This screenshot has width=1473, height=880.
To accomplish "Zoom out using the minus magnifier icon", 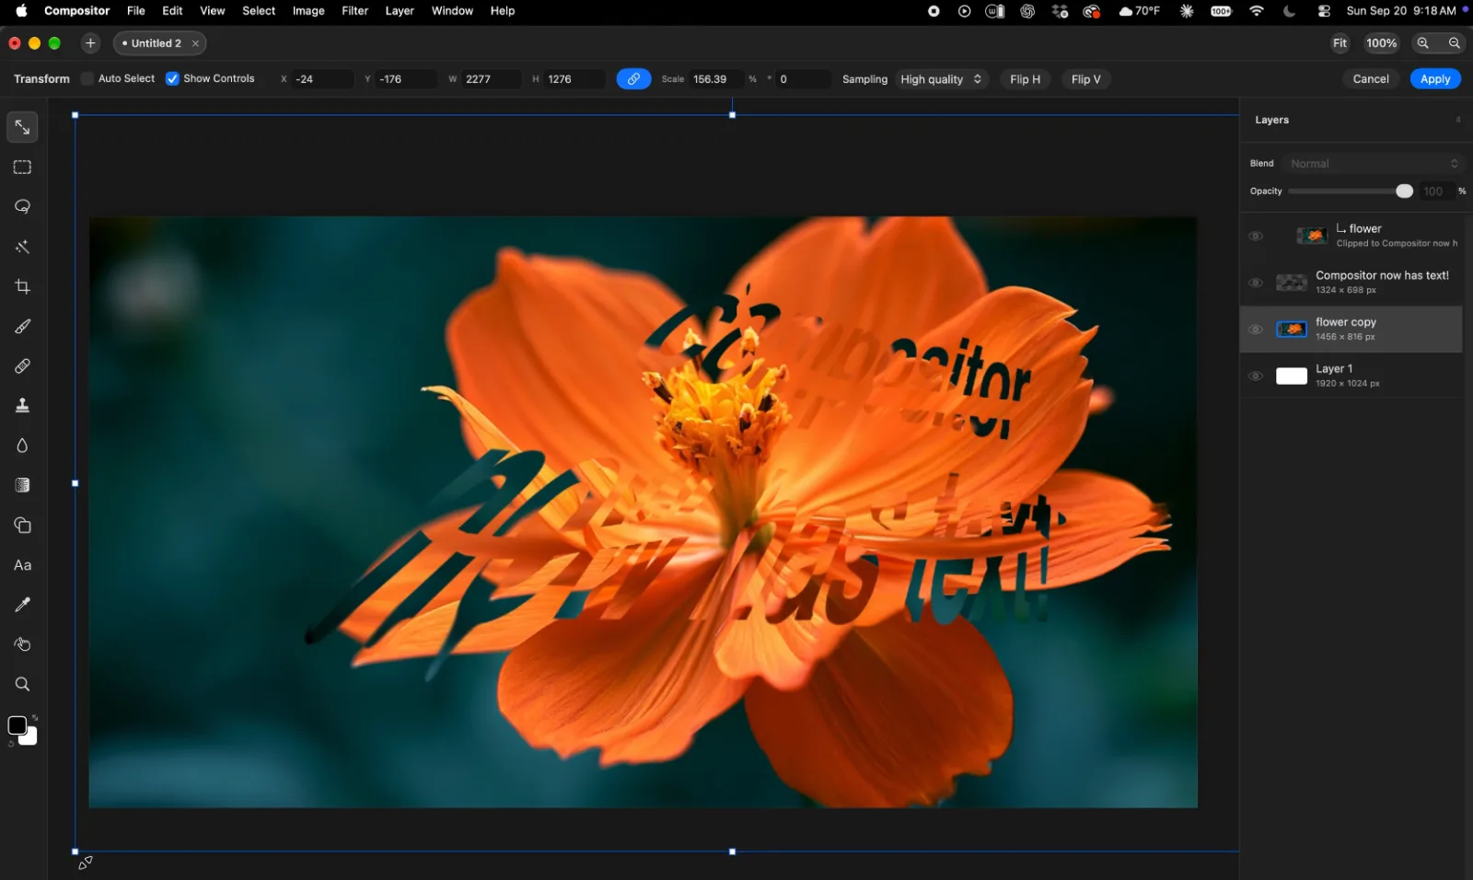I will tap(1455, 43).
